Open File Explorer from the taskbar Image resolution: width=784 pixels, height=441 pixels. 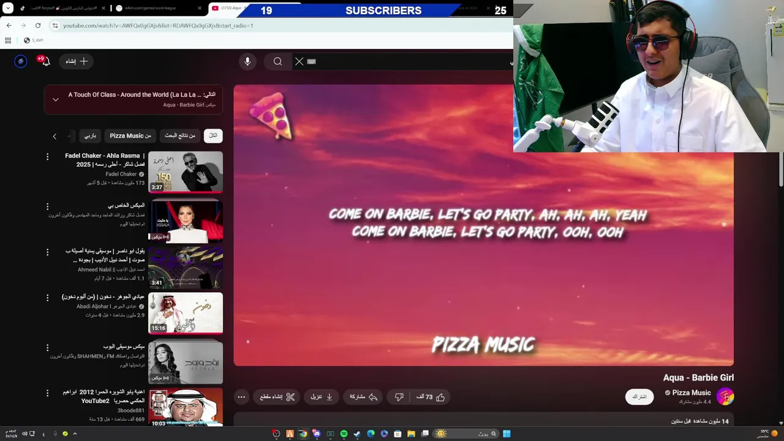(x=411, y=434)
